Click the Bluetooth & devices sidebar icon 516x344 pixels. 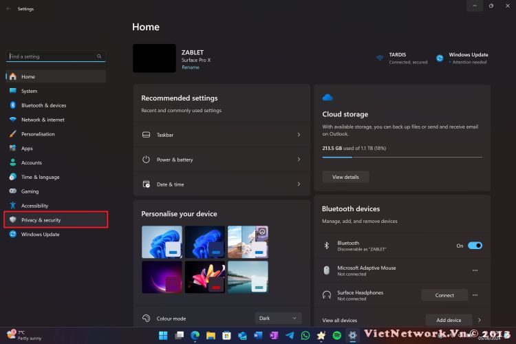12,105
